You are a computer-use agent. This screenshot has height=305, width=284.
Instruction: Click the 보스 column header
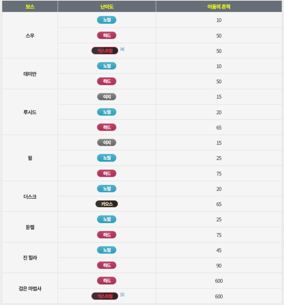click(x=30, y=6)
